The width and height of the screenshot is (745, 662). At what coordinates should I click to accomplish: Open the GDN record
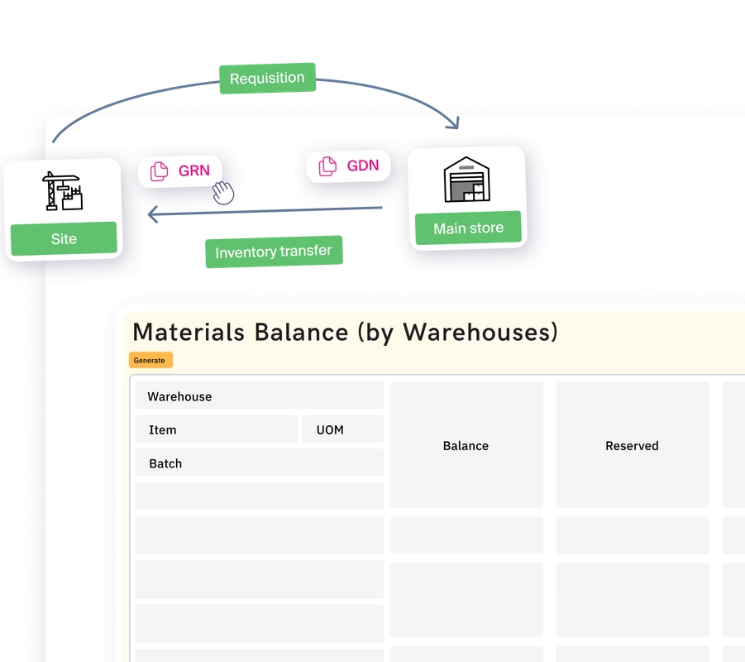pyautogui.click(x=348, y=165)
